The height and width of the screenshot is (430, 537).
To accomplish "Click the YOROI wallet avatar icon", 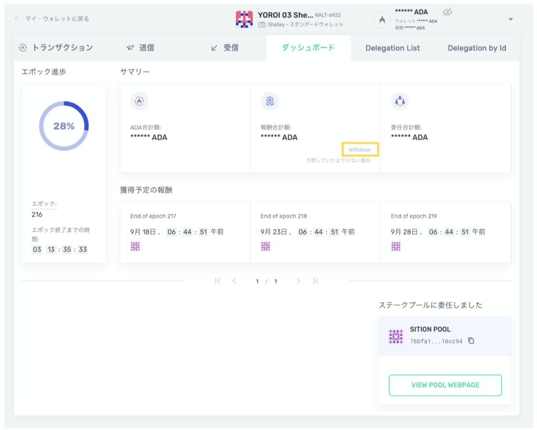I will point(244,19).
